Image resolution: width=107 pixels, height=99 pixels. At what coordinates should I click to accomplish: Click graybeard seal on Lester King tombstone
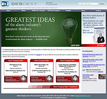(75, 78)
